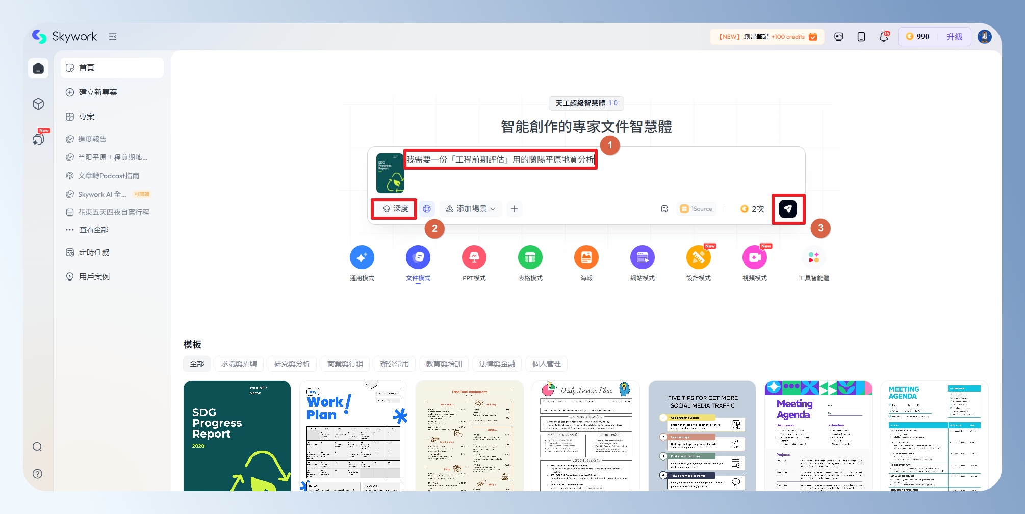Toggle the 1Source option

697,209
